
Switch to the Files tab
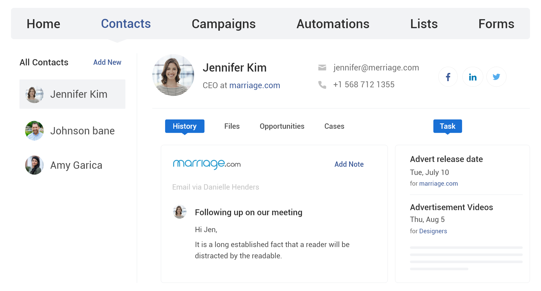232,126
